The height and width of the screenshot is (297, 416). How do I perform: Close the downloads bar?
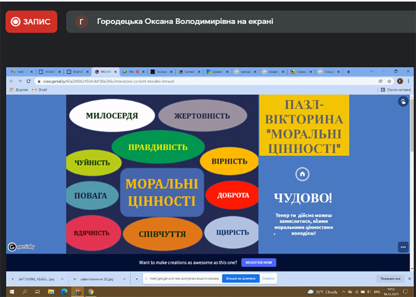409,279
